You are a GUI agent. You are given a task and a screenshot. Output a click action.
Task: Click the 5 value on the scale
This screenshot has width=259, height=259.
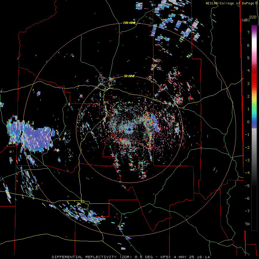coord(248,58)
